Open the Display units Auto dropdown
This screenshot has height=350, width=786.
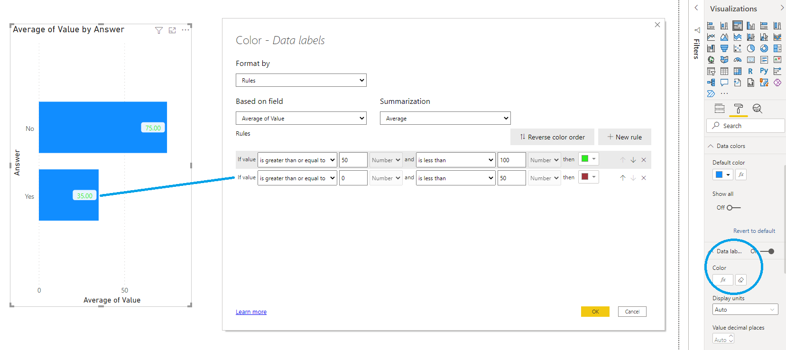[x=745, y=310]
